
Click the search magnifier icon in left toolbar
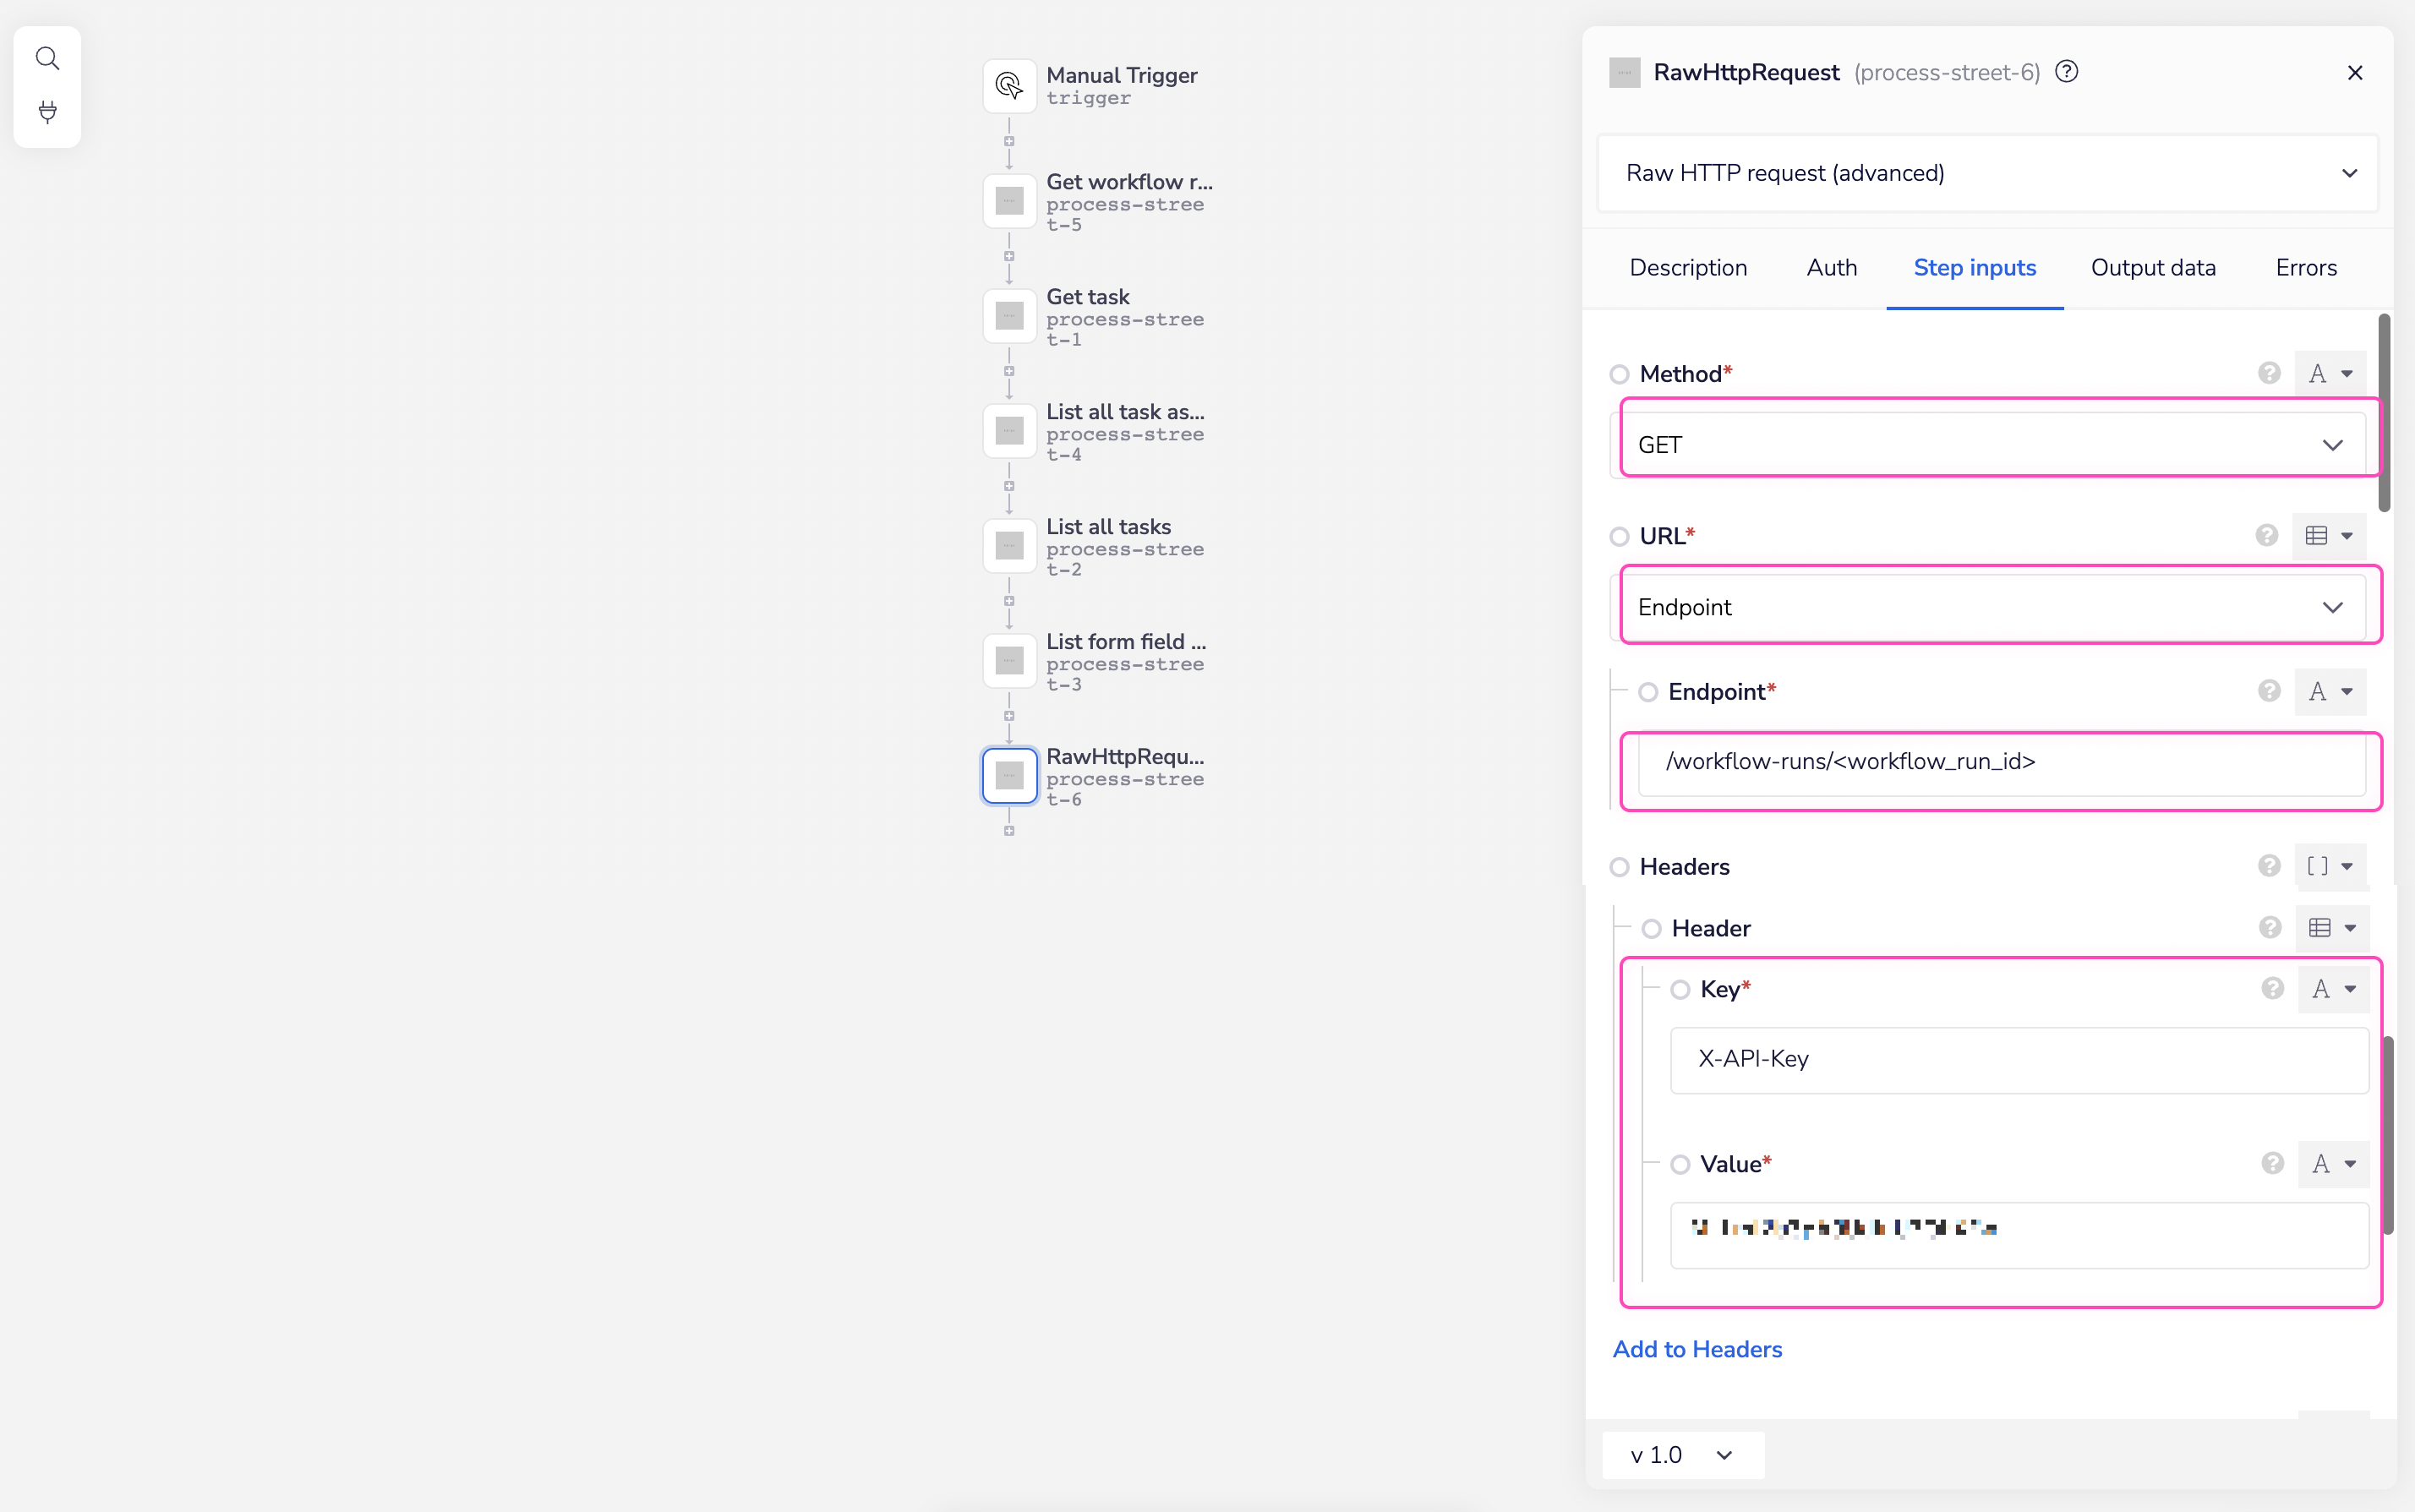click(x=47, y=59)
